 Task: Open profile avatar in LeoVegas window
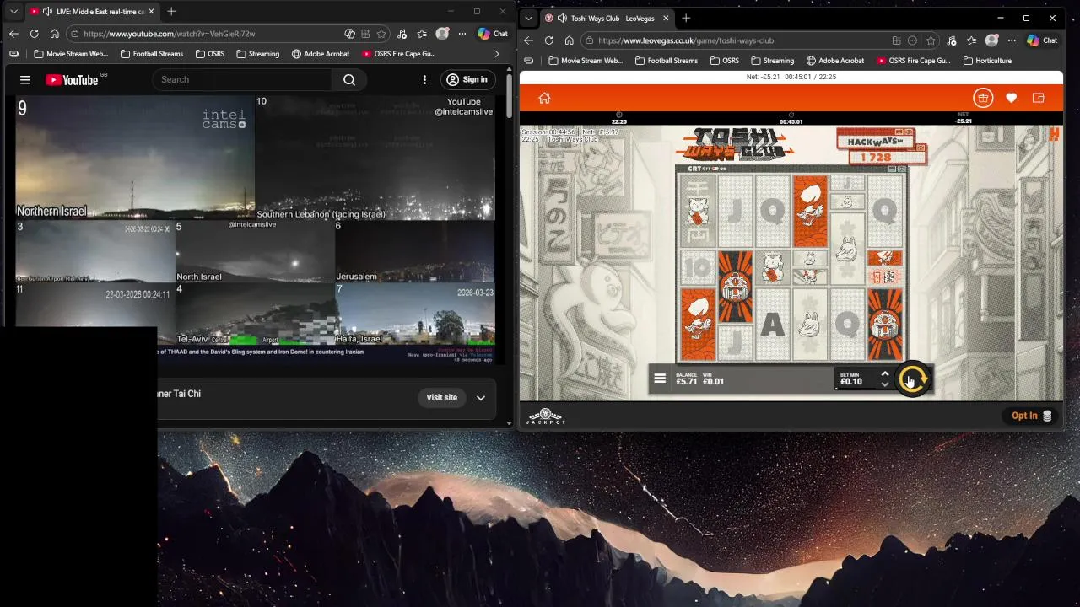coord(991,40)
